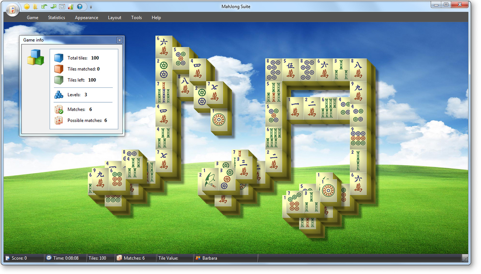Click the player name Barbara in the status bar
The image size is (481, 274).
pos(209,258)
